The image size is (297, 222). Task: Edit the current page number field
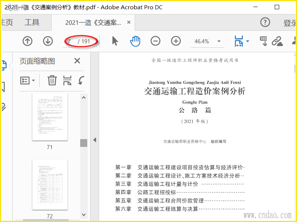[69, 41]
